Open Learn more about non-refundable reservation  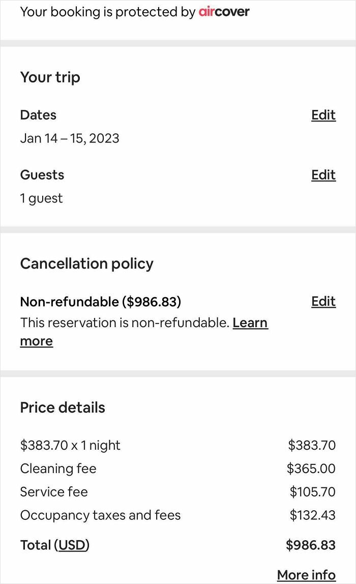(x=250, y=323)
